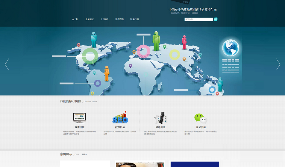
Task: Click the smartphone icon above 渠道价值
Action: [x=160, y=118]
